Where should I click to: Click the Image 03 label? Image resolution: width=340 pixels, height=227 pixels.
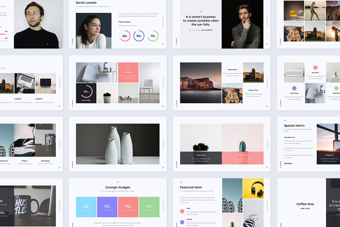(x=18, y=99)
